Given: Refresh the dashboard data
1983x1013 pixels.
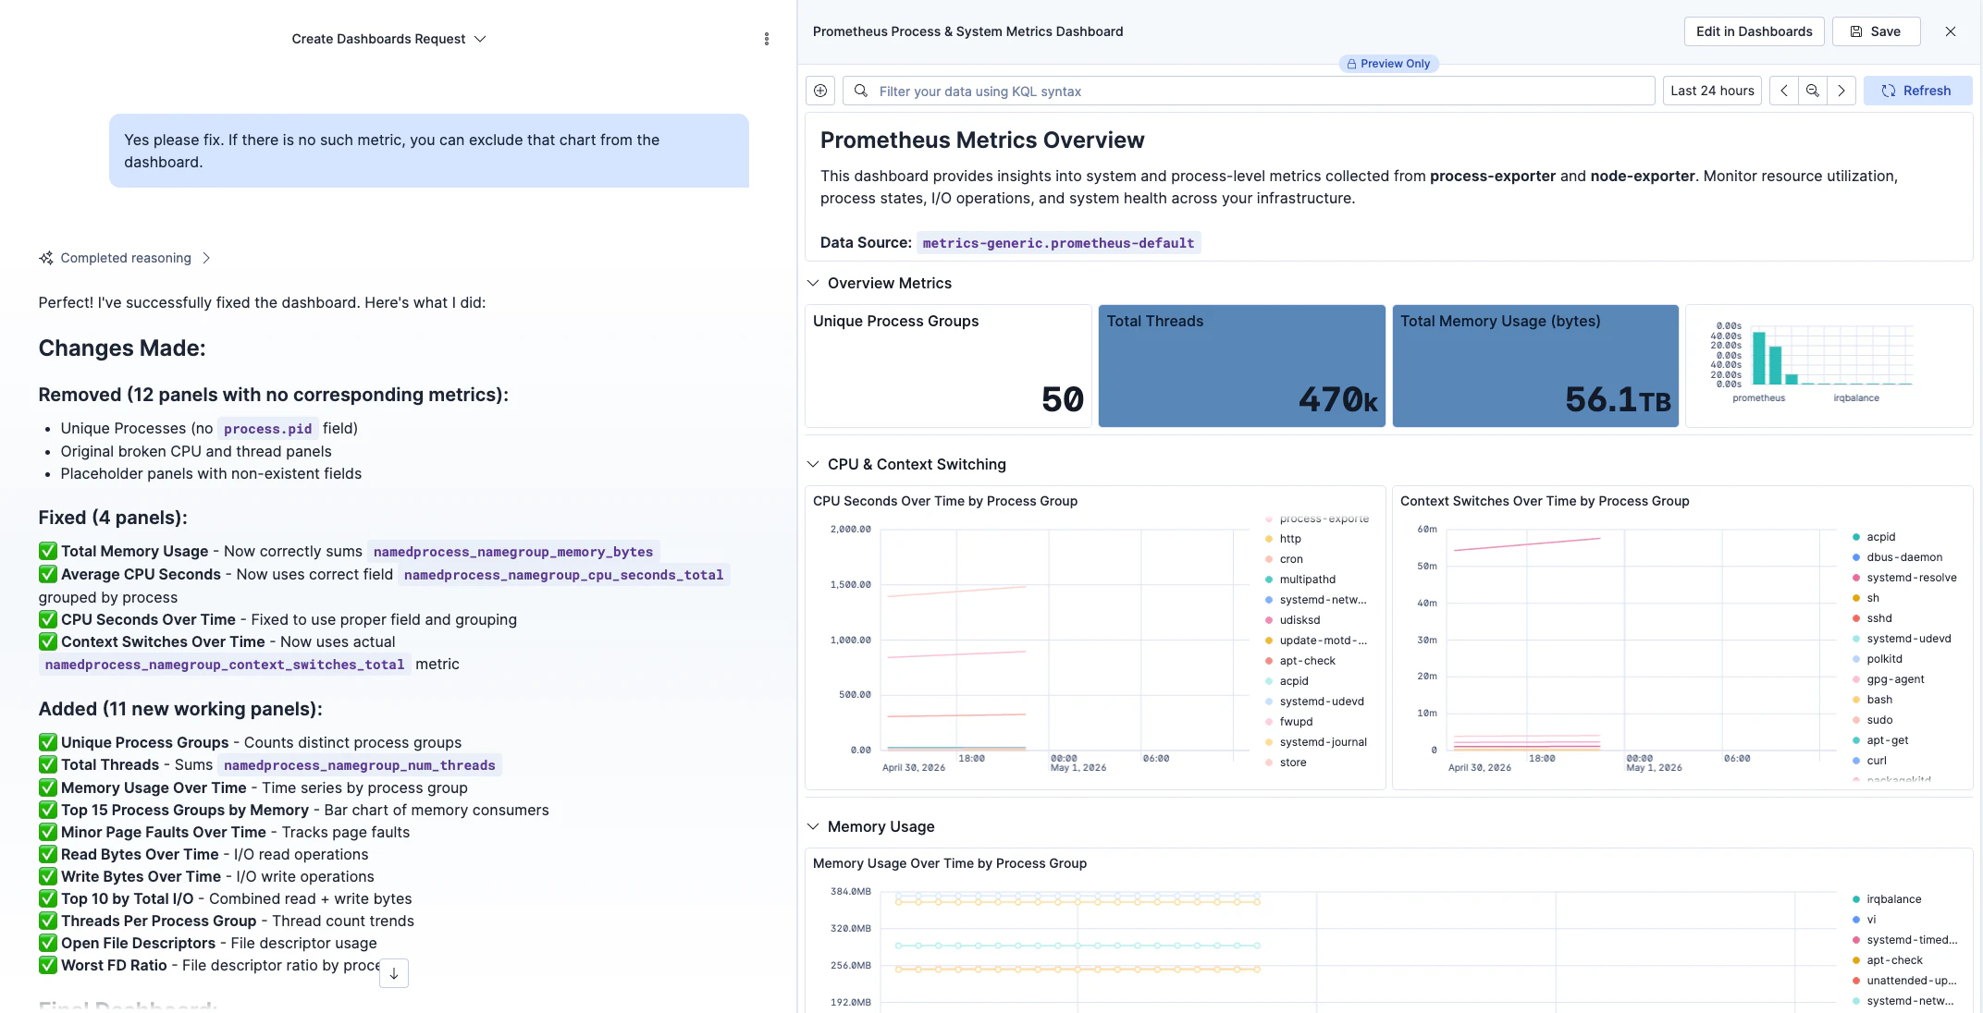Looking at the screenshot, I should (1917, 91).
